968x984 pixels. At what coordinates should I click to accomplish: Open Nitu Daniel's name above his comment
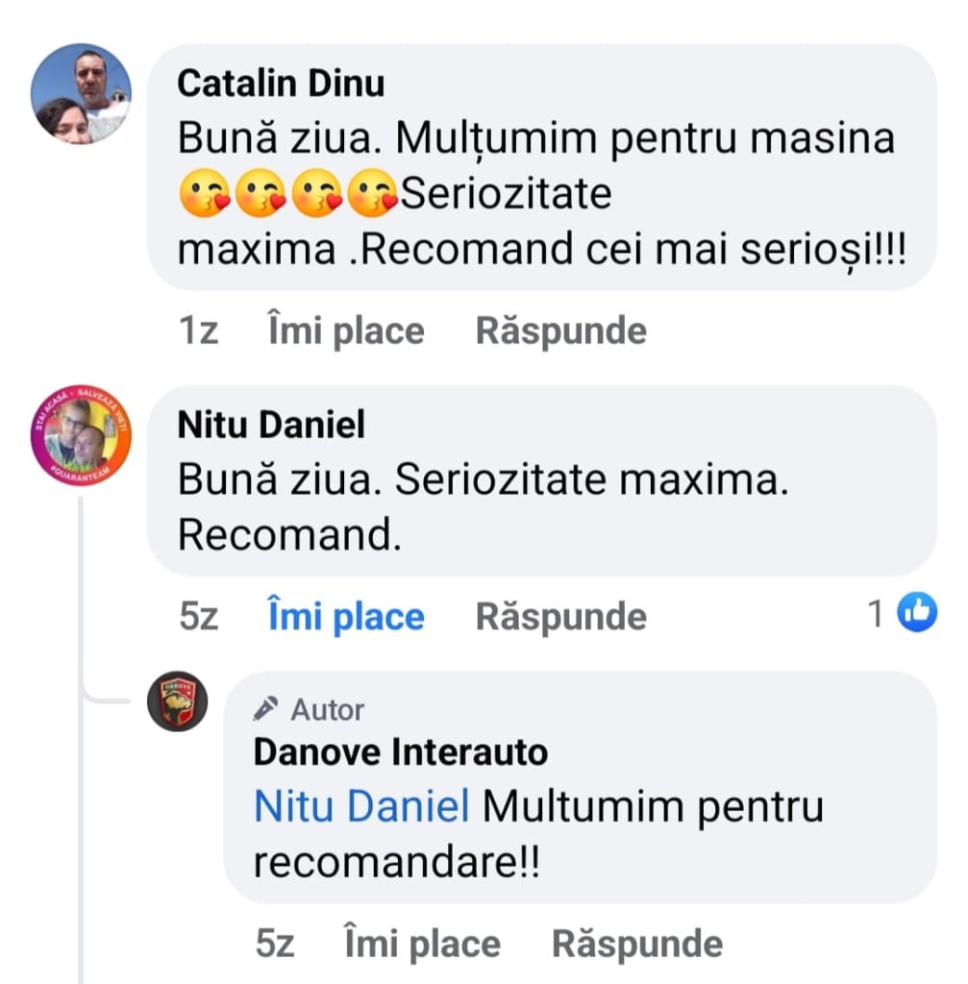271,425
